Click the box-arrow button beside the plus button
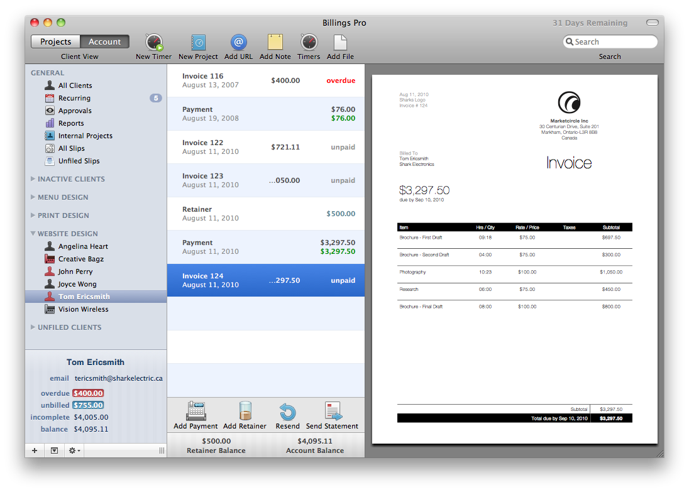Viewport: 689px width, 492px height. click(x=54, y=451)
